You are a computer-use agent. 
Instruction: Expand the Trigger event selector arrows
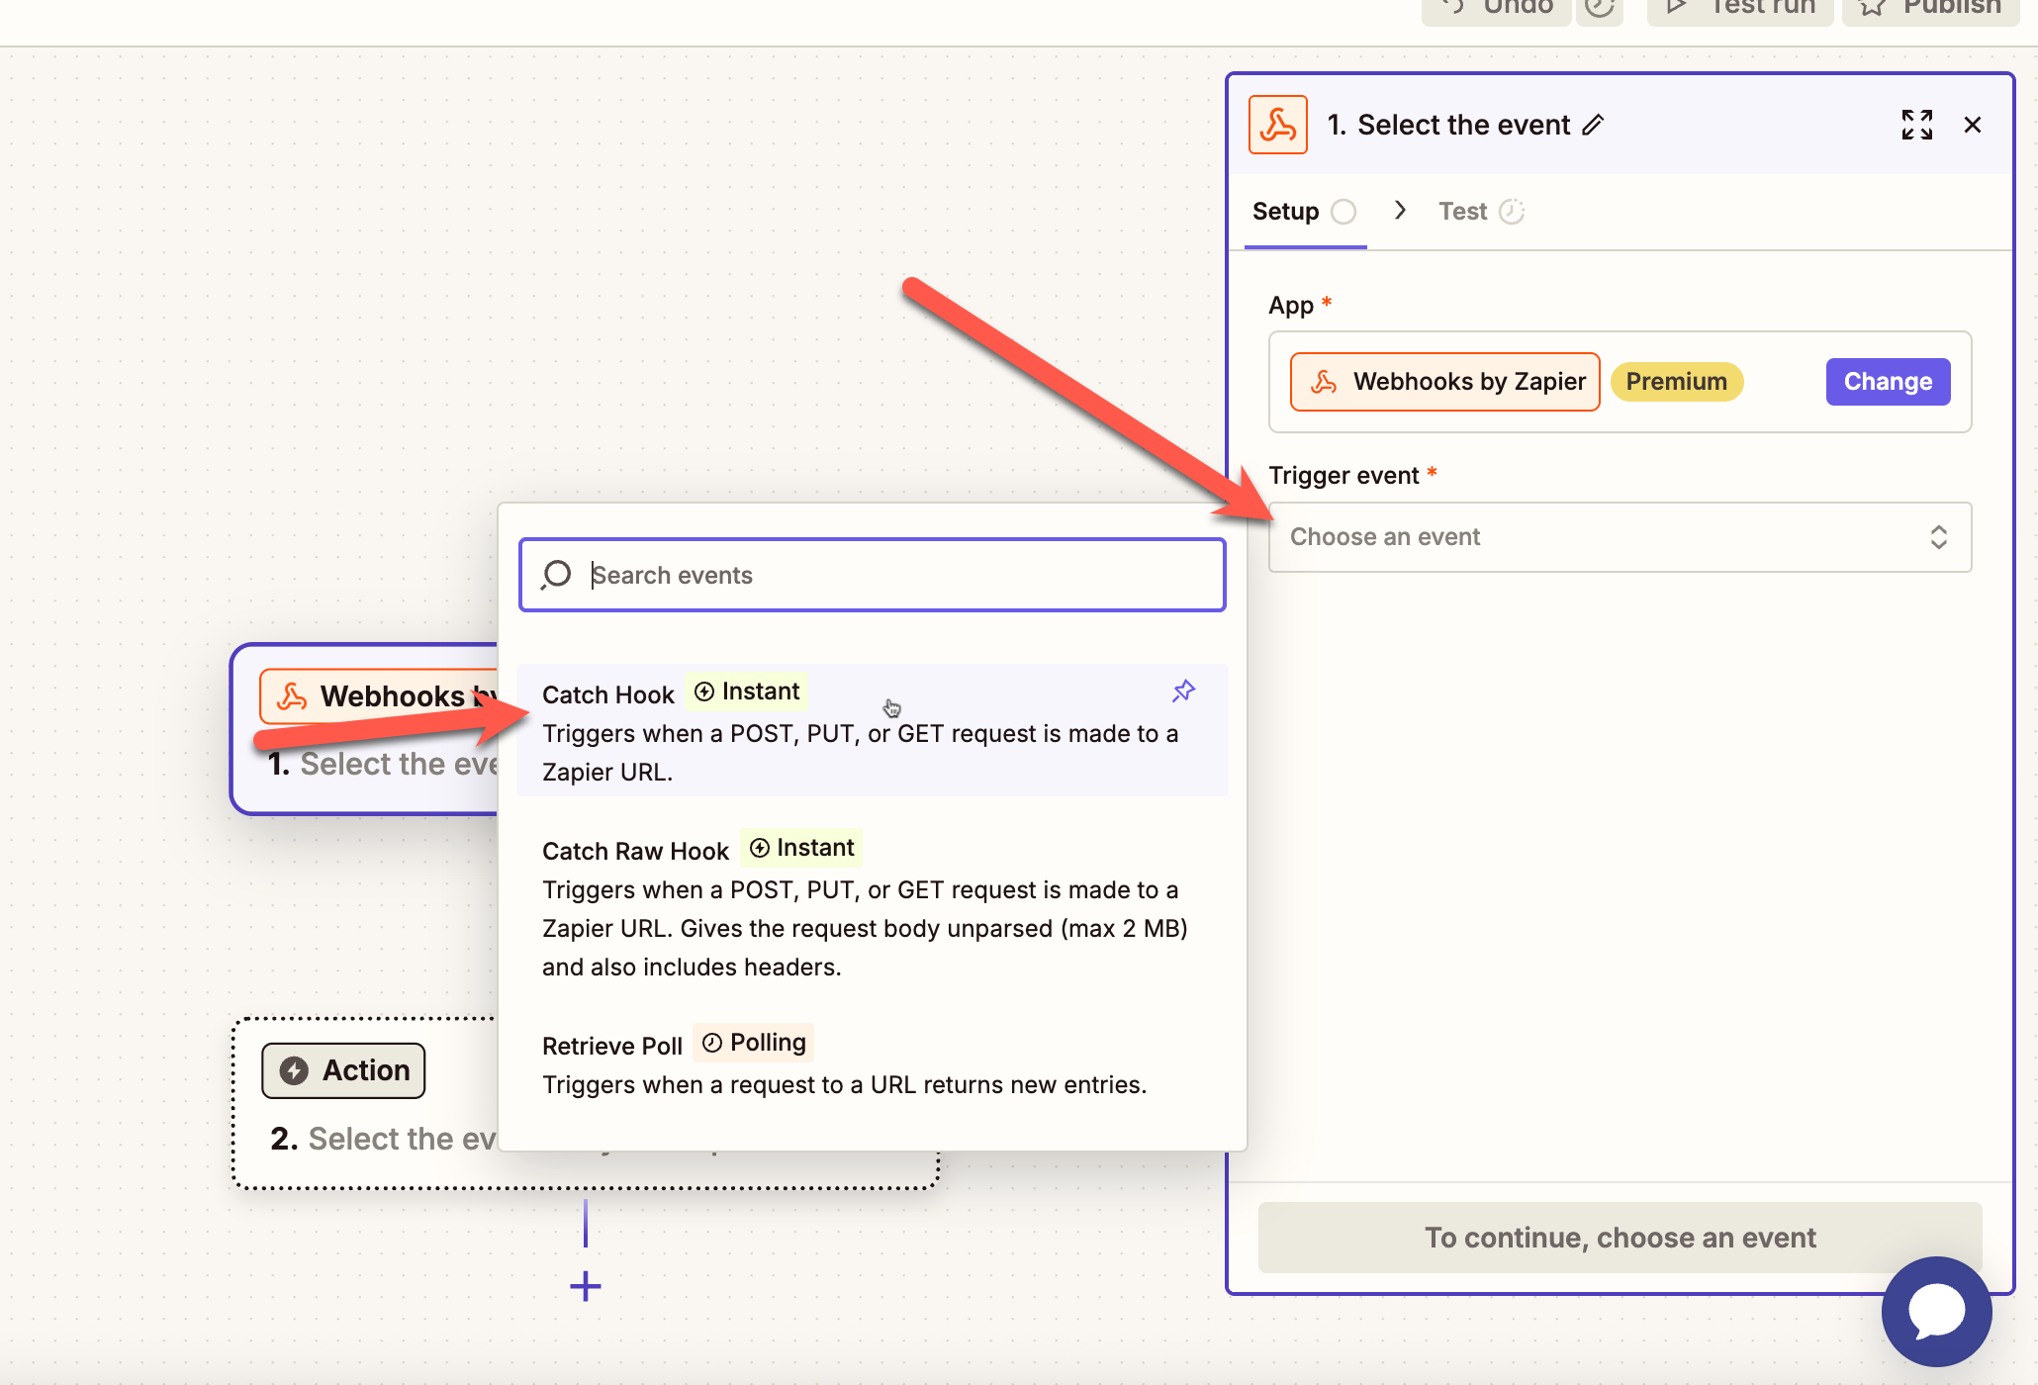click(x=1938, y=536)
